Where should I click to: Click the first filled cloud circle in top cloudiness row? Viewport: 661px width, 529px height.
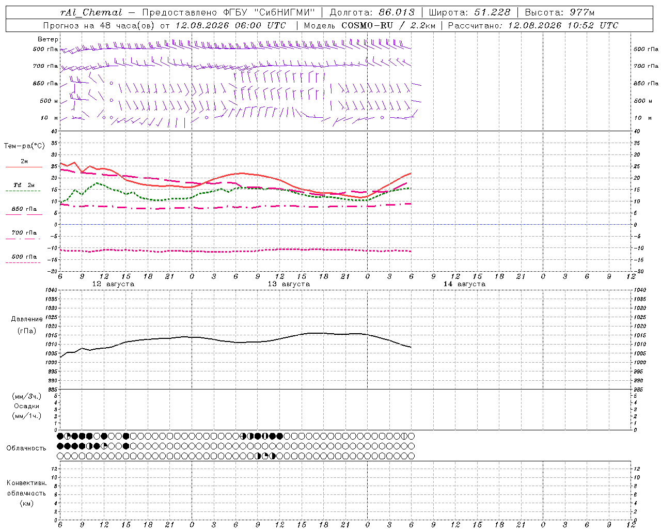pos(60,436)
